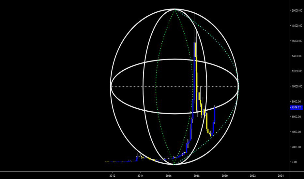
Task: Click the 0.00 price axis label
Action: pos(294,162)
